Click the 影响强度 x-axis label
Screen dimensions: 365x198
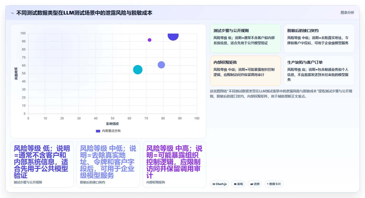[112, 124]
